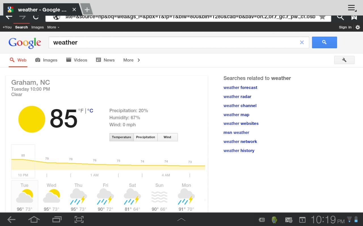Expand the bottom bar up-chevron
Image resolution: width=363 pixels, height=226 pixels.
(x=181, y=220)
